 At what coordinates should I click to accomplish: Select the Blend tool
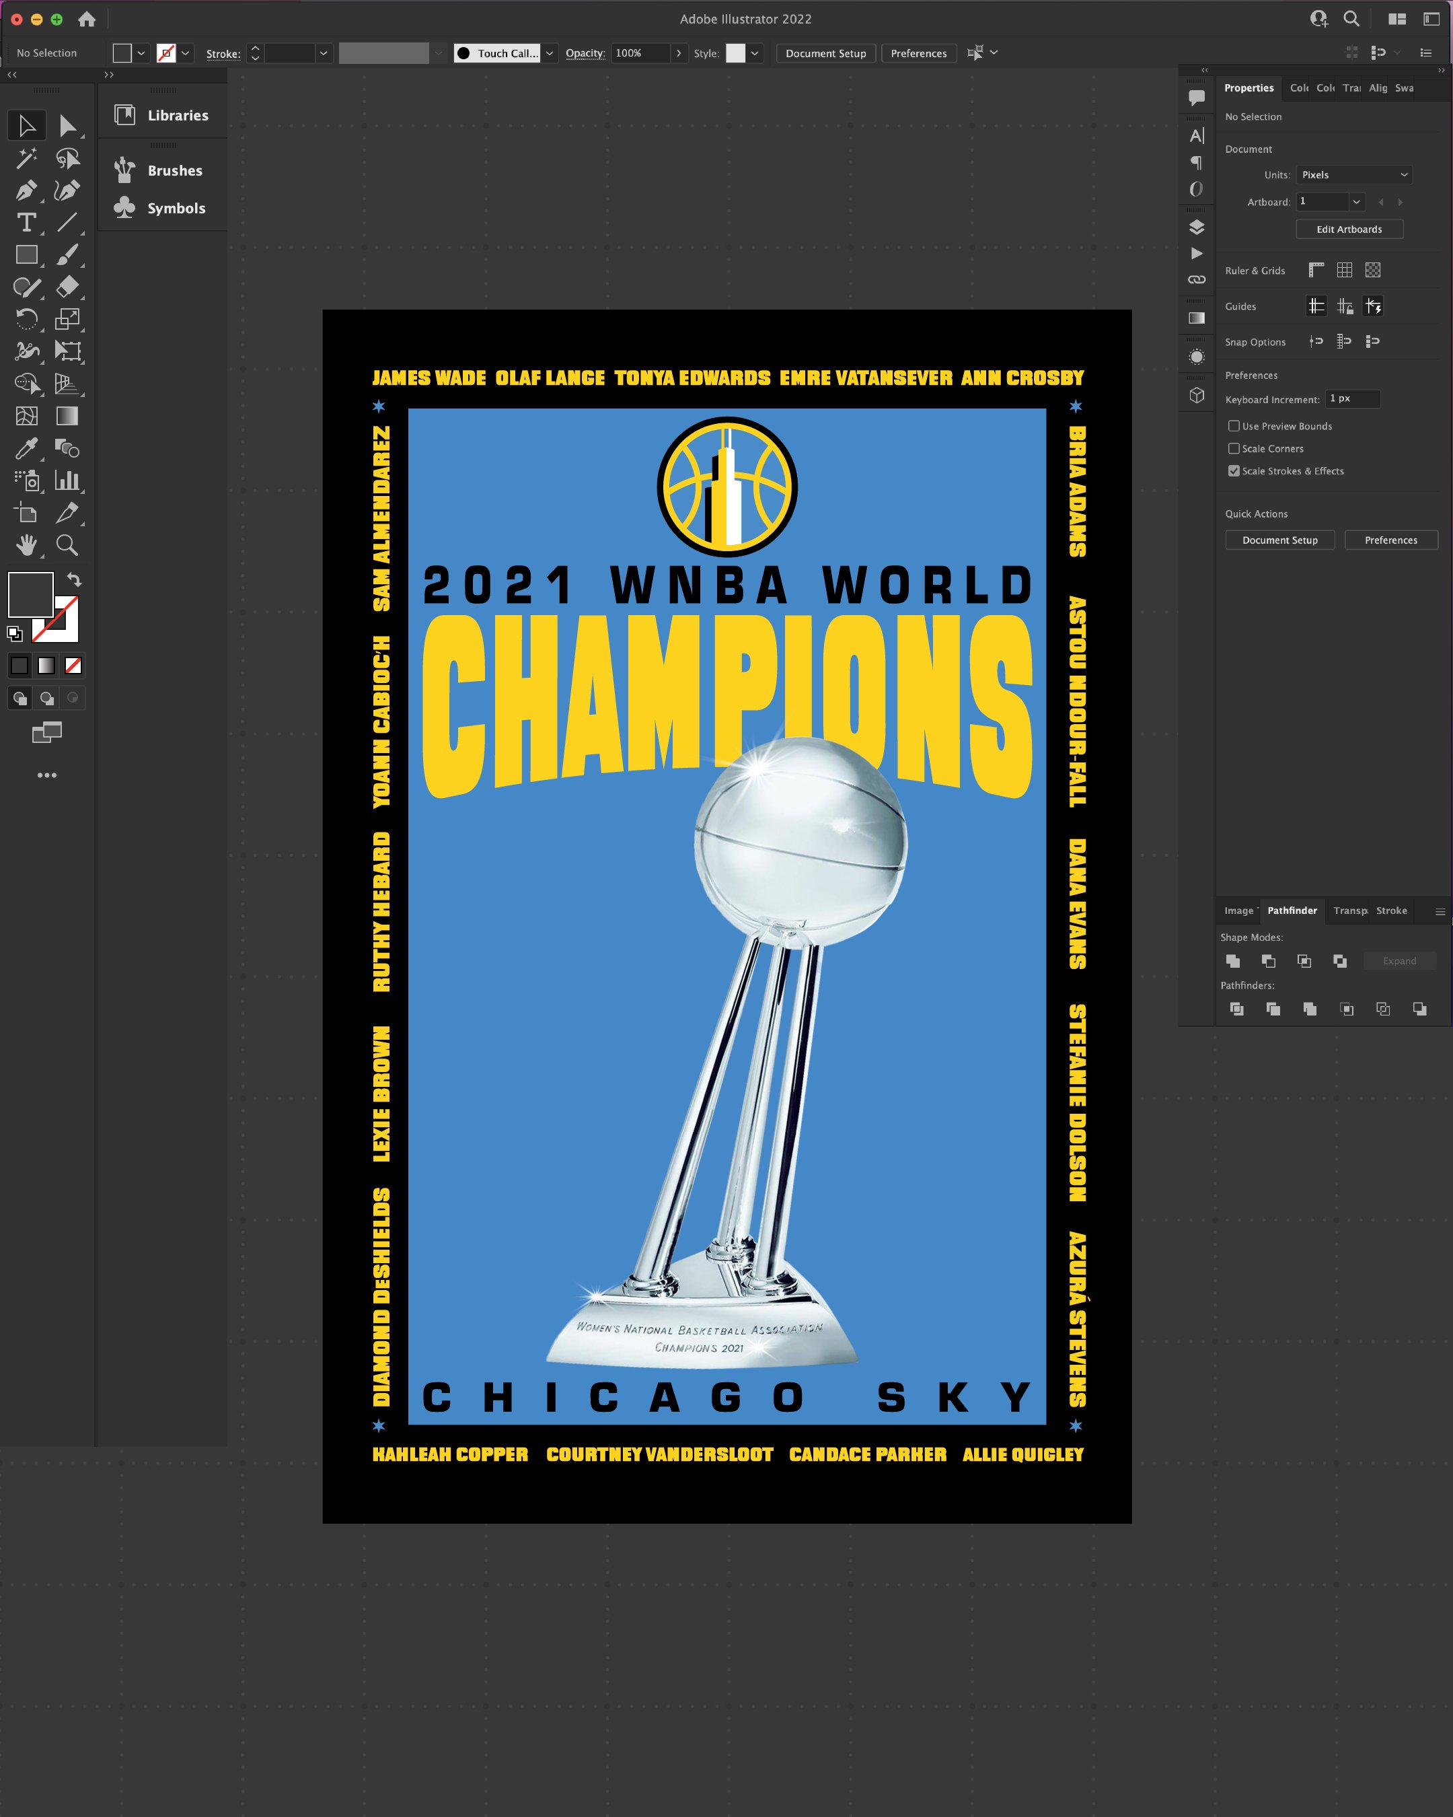click(67, 448)
